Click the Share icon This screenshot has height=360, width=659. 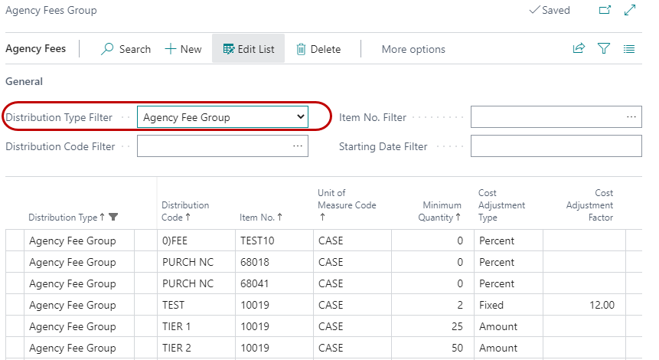coord(579,48)
